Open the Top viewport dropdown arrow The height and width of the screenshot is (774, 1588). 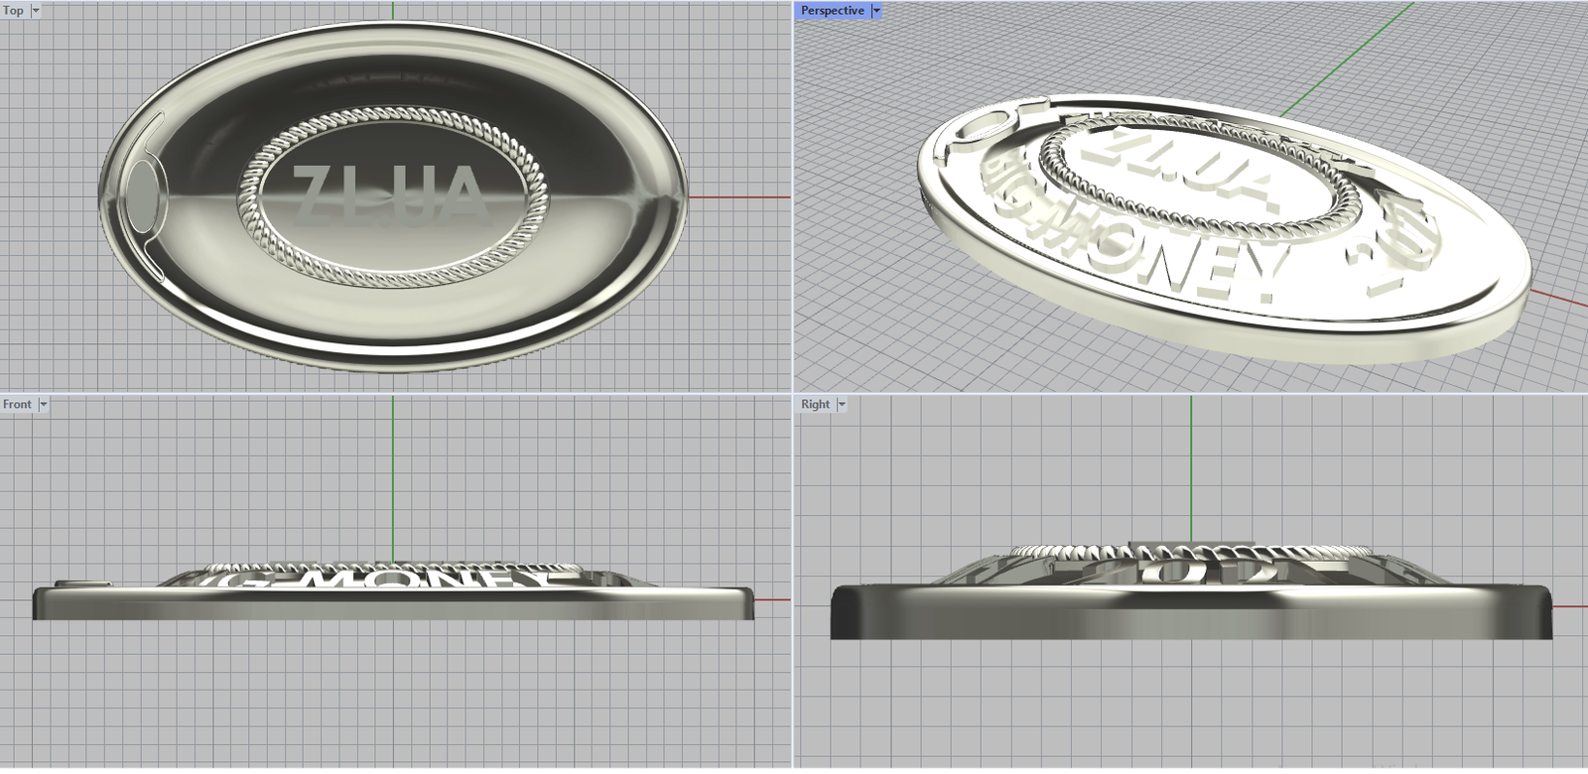click(36, 10)
